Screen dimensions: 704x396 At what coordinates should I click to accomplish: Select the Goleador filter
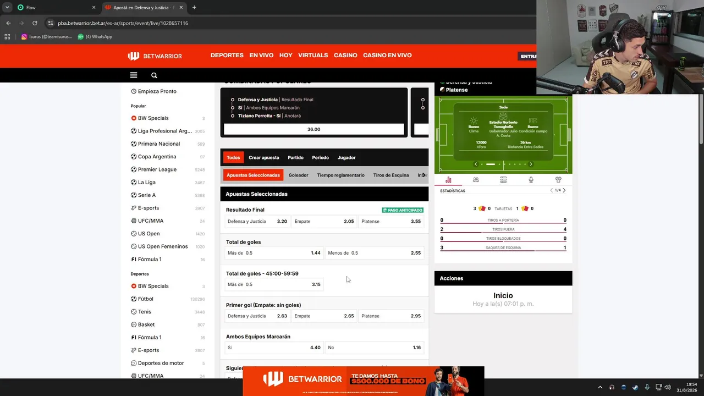tap(299, 175)
